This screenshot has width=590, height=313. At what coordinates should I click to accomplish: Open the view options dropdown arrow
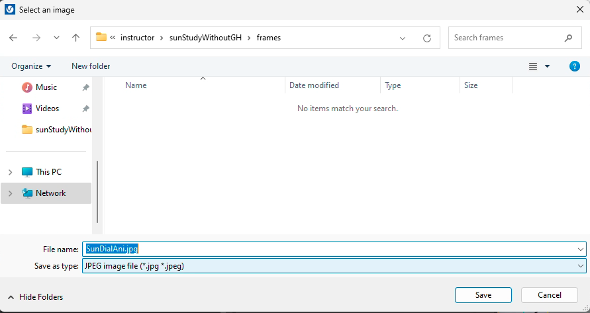coord(547,66)
